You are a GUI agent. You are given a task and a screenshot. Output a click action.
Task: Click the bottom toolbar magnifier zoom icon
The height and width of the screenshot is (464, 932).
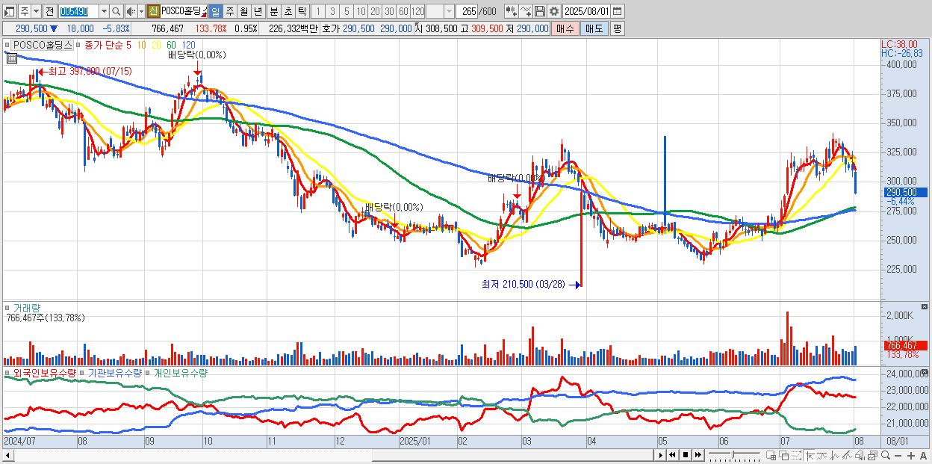tap(886, 455)
